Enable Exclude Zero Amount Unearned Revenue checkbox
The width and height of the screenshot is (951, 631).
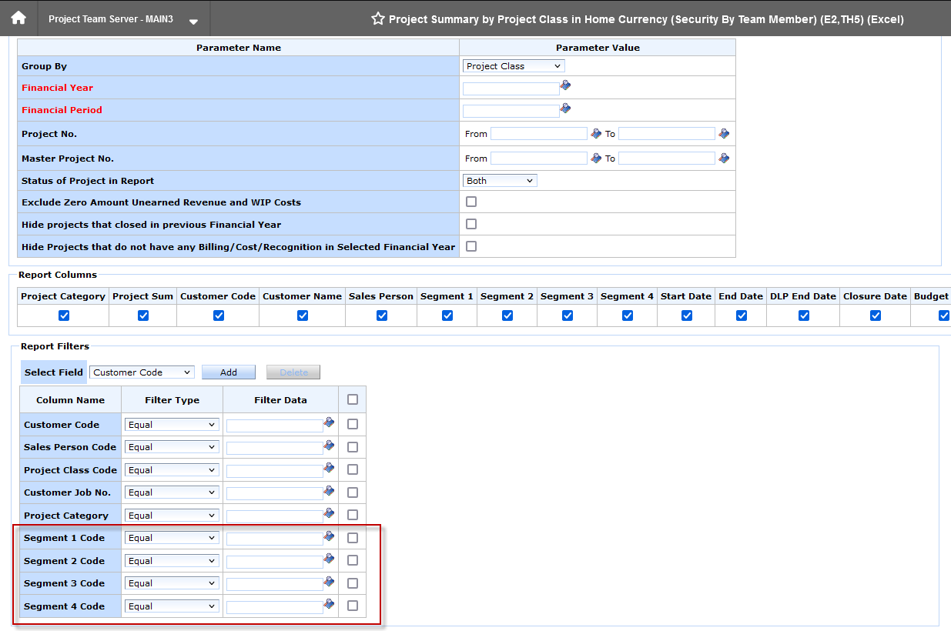tap(470, 201)
